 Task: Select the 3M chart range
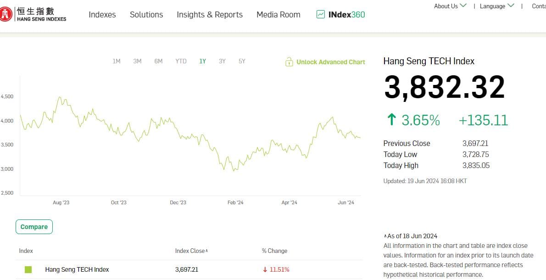137,62
